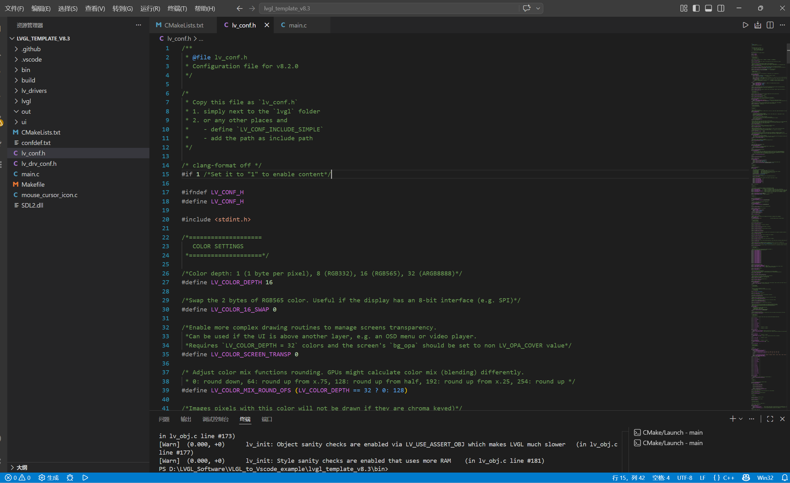
Task: Open mouse_cursor_icon.c in the explorer
Action: 78,195
